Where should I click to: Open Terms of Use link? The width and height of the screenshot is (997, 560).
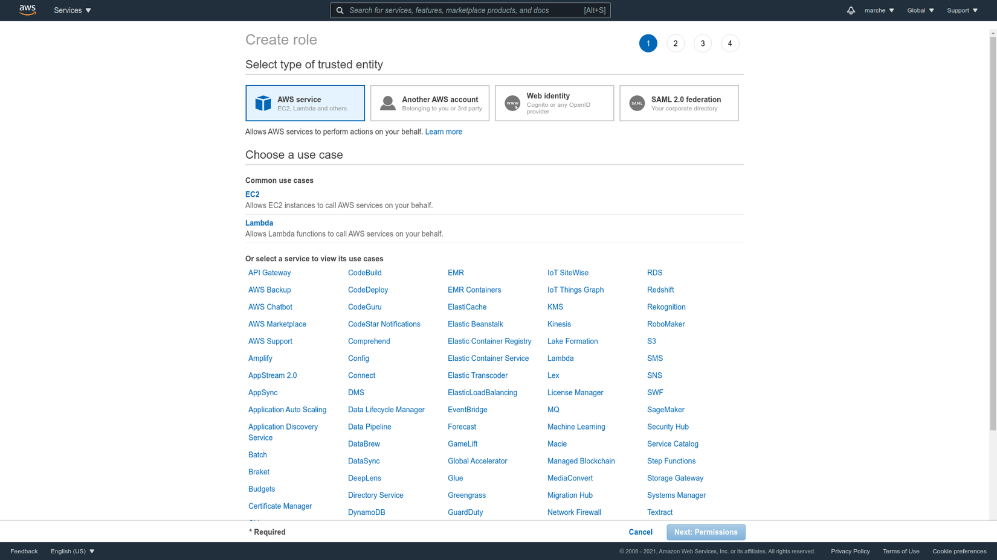coord(901,551)
